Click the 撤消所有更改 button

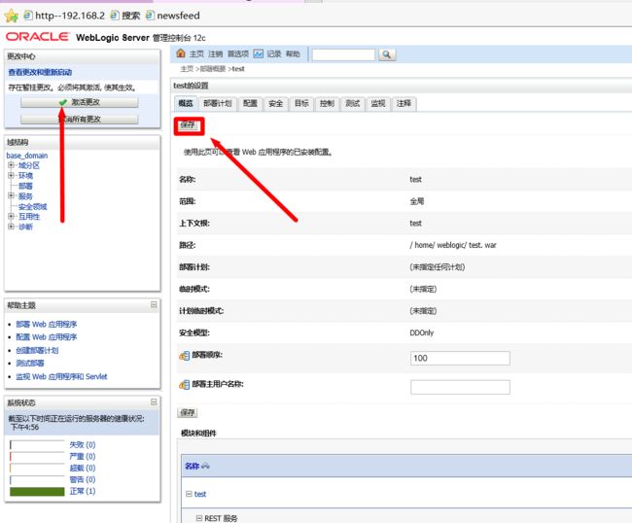(80, 120)
